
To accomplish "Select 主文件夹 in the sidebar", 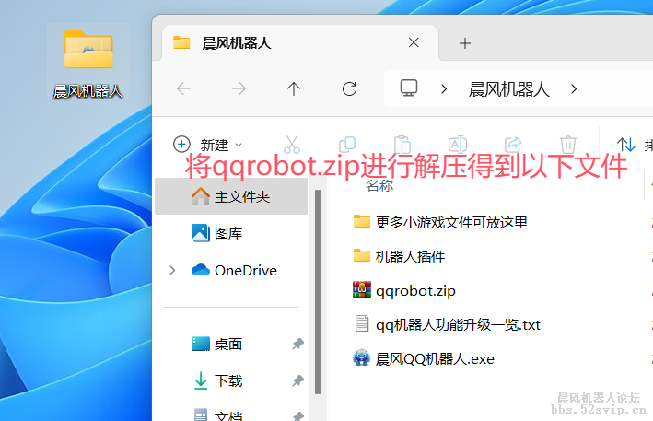I will tap(231, 196).
